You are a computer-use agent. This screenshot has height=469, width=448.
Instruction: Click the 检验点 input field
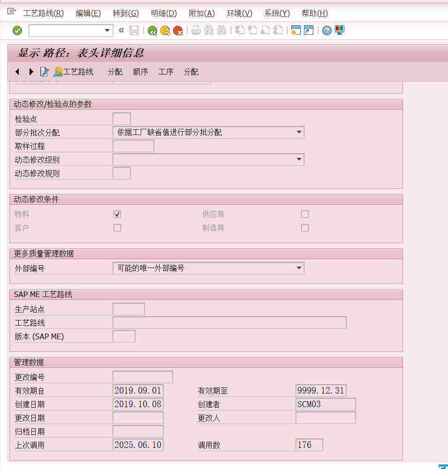coord(121,119)
